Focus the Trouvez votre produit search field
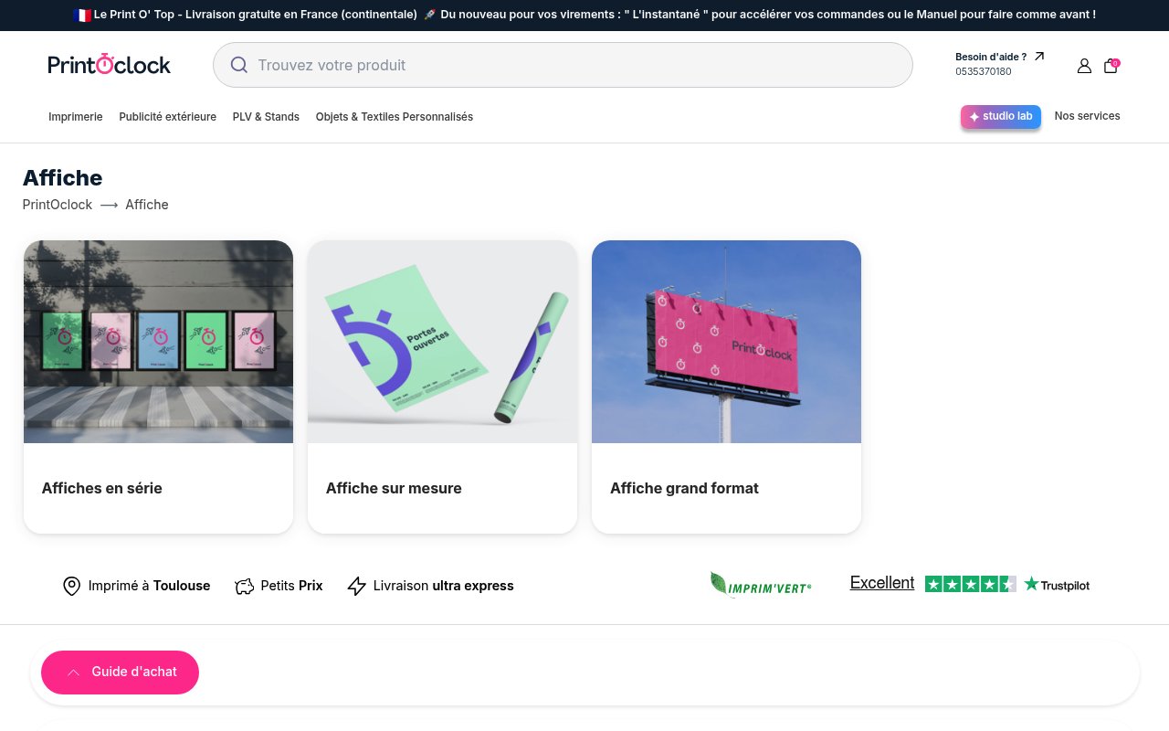This screenshot has height=731, width=1169. pyautogui.click(x=563, y=65)
